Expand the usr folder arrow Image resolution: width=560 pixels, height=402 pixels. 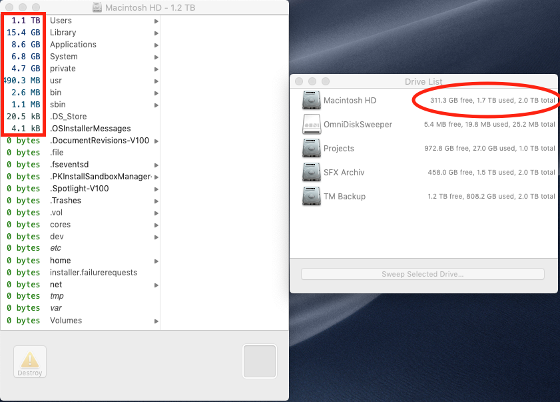(156, 81)
